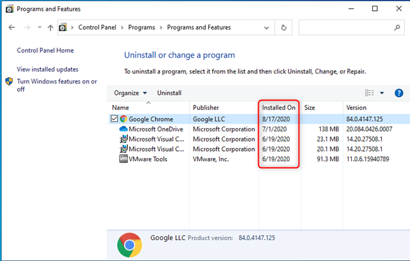The width and height of the screenshot is (410, 261).
Task: Select the VMware Tools entry
Action: click(148, 159)
